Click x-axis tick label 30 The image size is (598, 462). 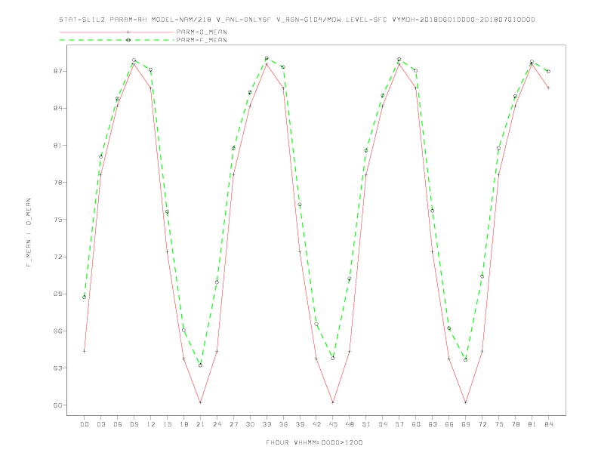[250, 424]
